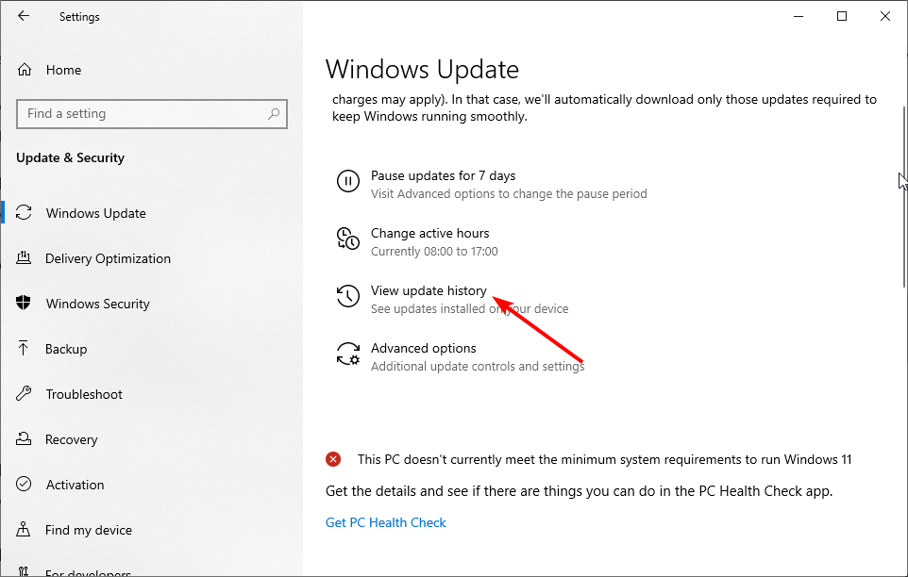Screen dimensions: 908x577
Task: Open the Get PC Health Check link
Action: [386, 522]
